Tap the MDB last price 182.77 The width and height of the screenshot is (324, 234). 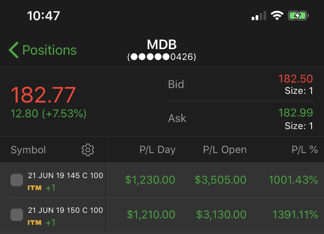(x=43, y=95)
